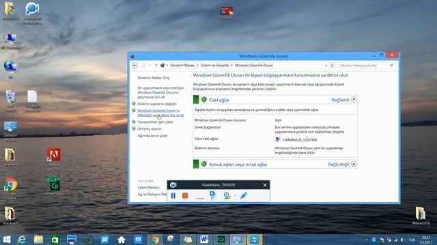Viewport: 437px width, 245px height.
Task: Go back using the firewall window's back arrow
Action: 135,65
